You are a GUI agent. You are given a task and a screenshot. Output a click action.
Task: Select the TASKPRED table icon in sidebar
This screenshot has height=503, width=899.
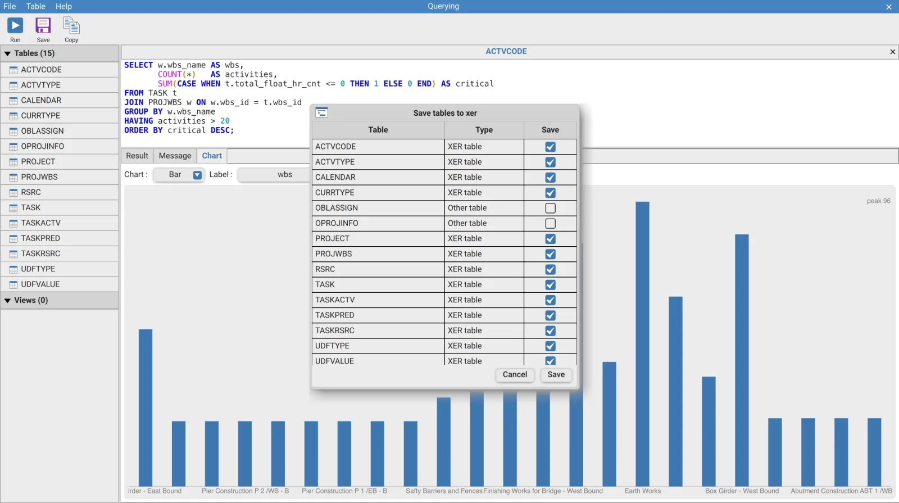pos(13,239)
